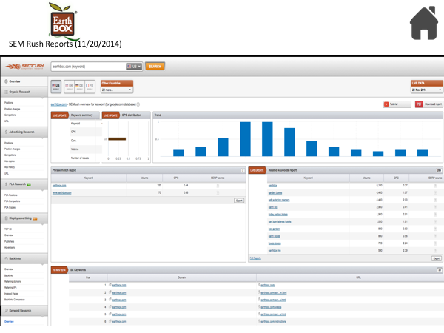Expand the Display advertising sidebar section
The width and height of the screenshot is (444, 333).
coord(24,218)
